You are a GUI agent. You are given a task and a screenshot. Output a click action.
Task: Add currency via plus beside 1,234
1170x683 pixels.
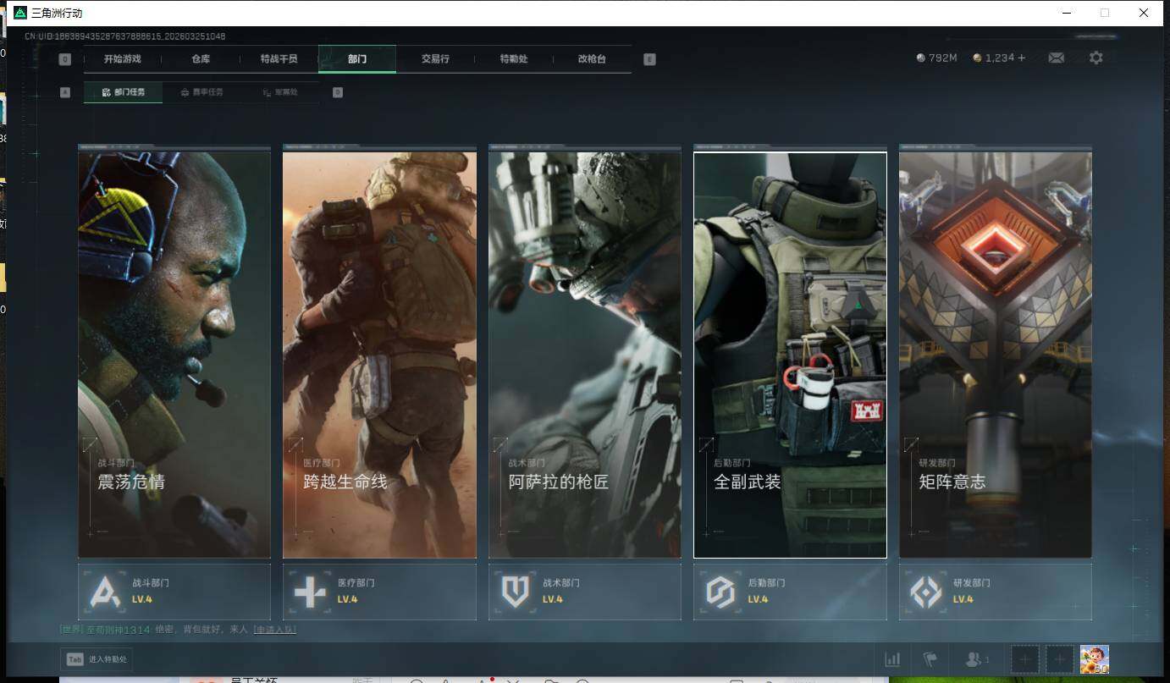pyautogui.click(x=1022, y=58)
